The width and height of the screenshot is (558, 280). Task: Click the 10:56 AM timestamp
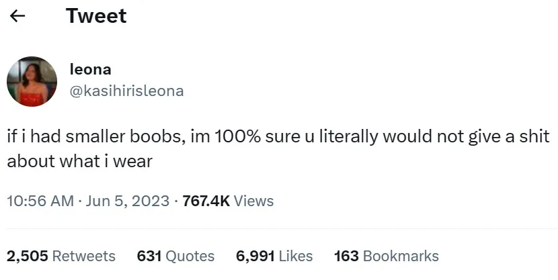(x=40, y=201)
